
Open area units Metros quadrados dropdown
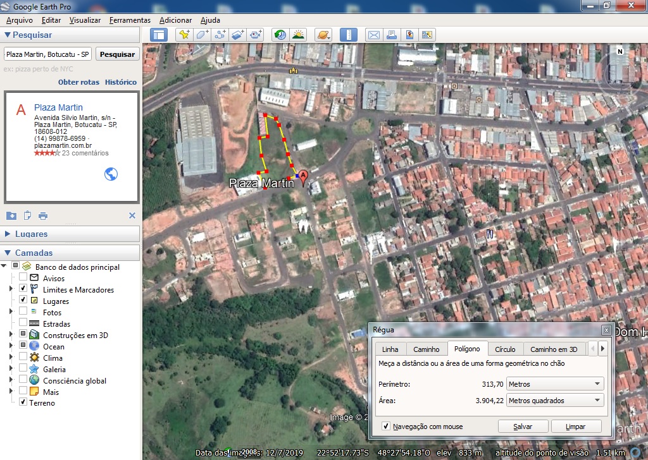coord(555,401)
